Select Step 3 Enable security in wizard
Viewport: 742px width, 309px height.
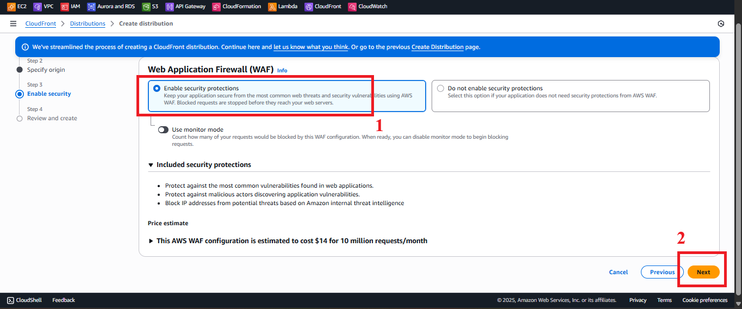[x=49, y=94]
